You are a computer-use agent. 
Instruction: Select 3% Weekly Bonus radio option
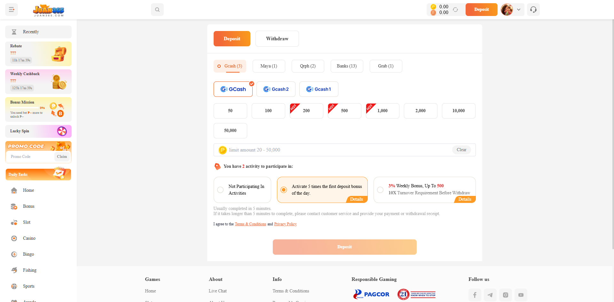[380, 190]
